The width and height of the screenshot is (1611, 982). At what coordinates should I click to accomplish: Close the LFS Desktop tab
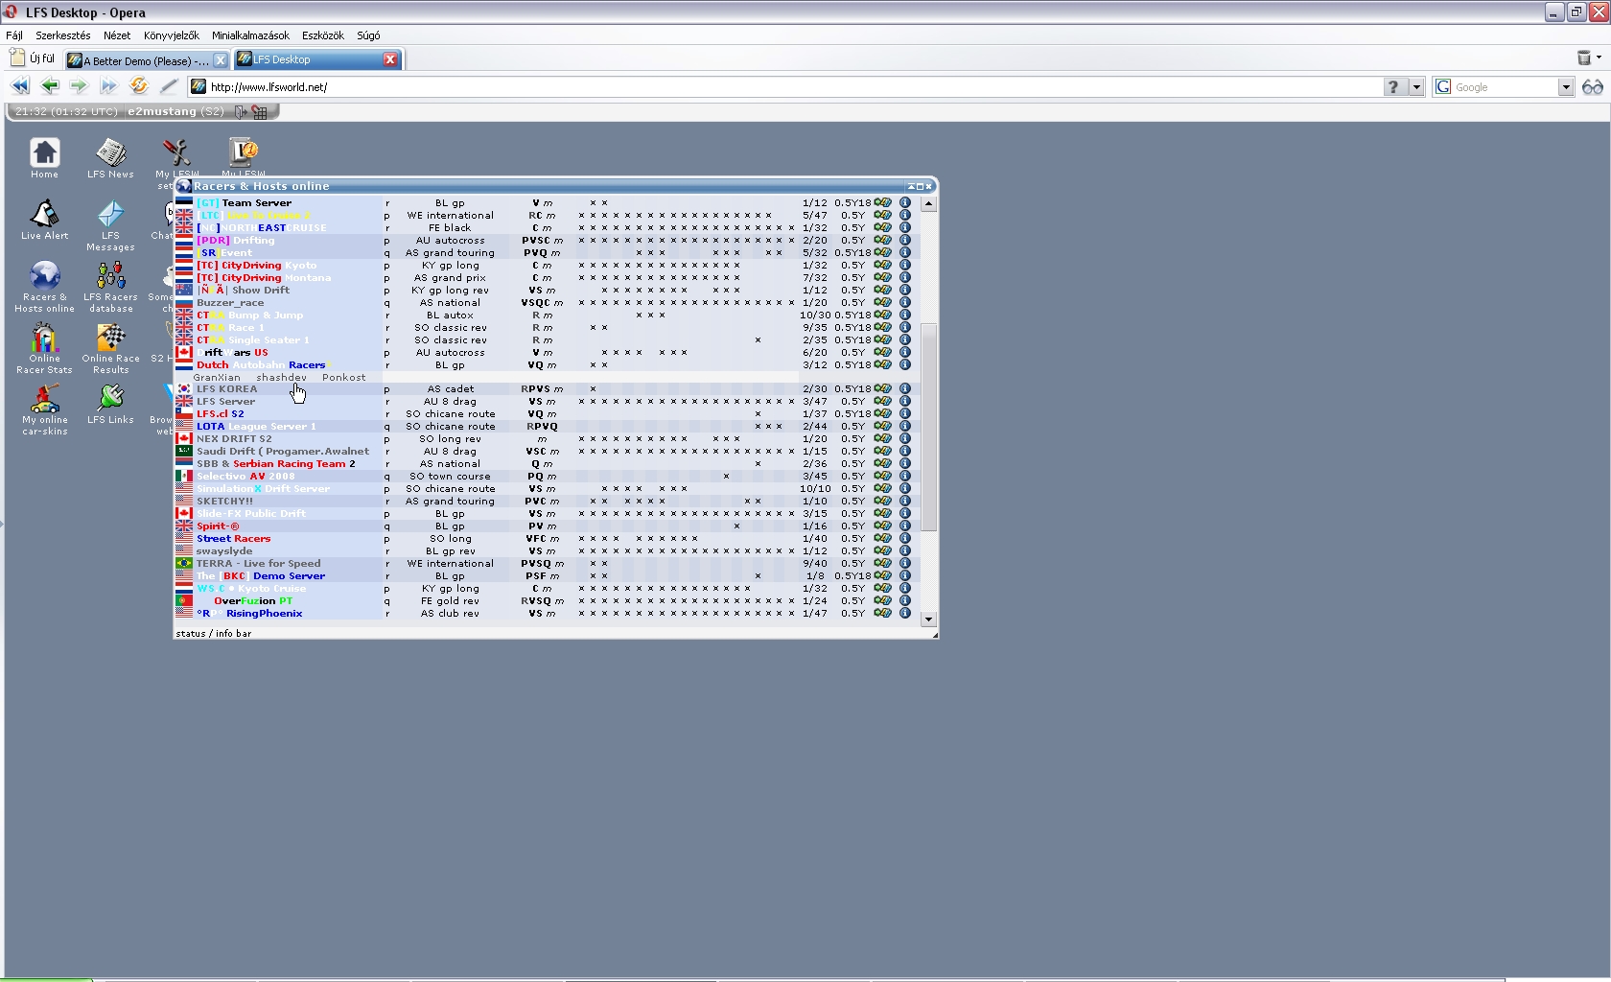(390, 59)
